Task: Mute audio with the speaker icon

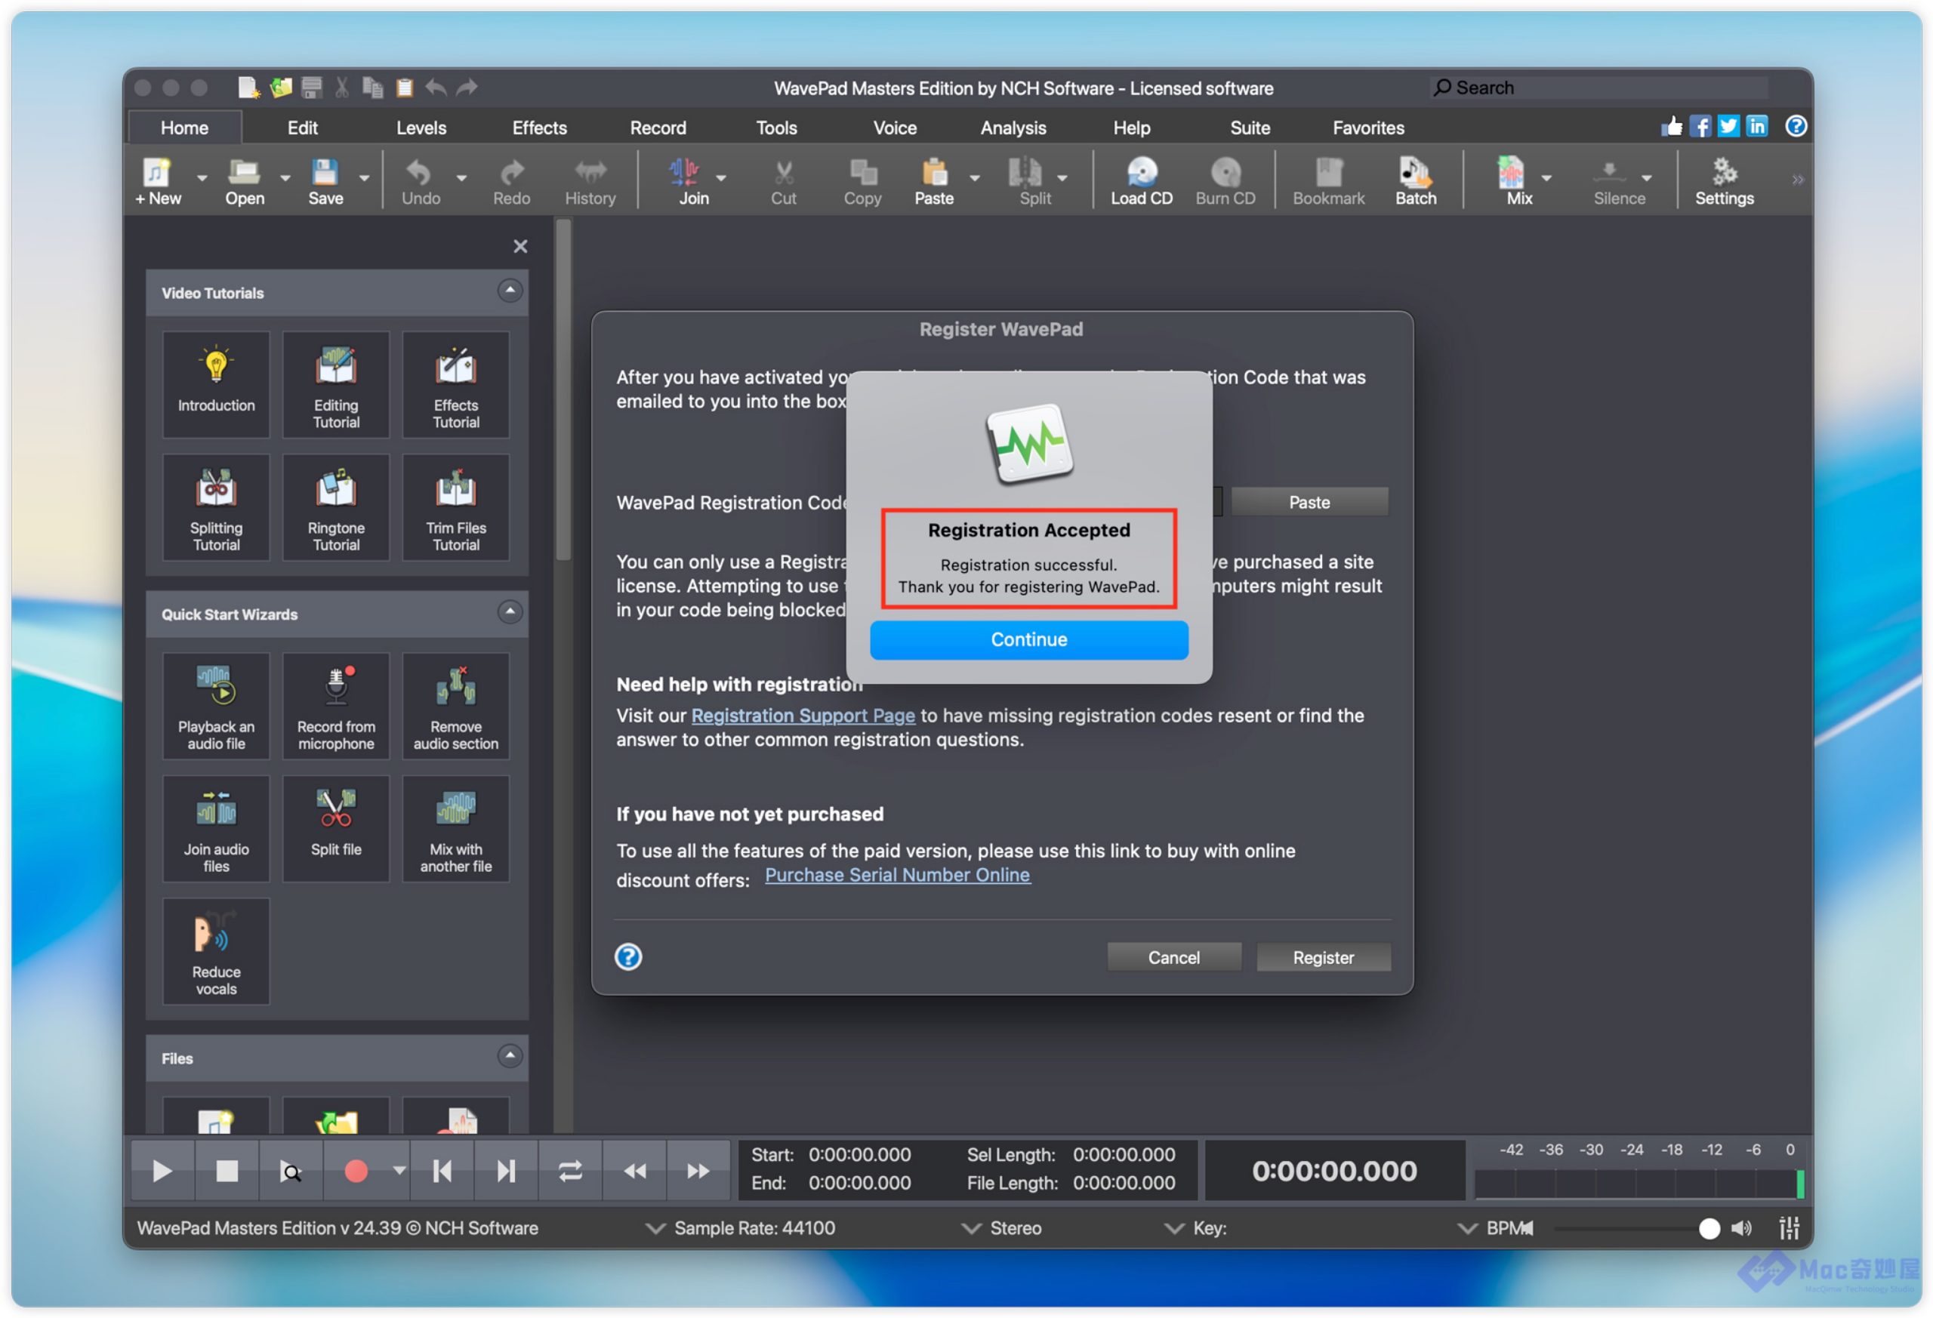Action: click(x=1742, y=1229)
